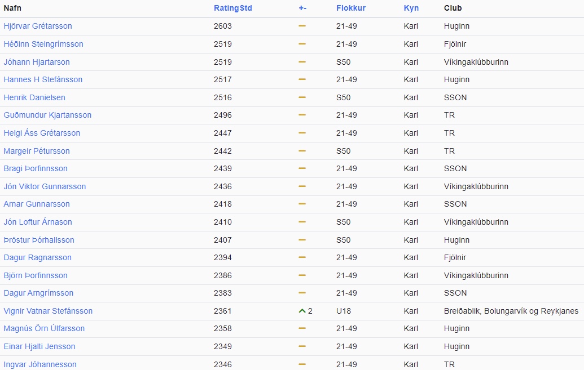Open Hjörvar Grétarsson's player page
Viewport: 584px width, 370px height.
pos(38,26)
